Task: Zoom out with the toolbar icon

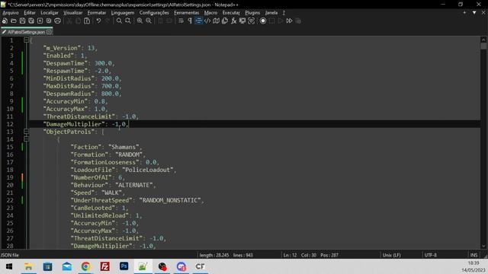Action: pyautogui.click(x=149, y=21)
